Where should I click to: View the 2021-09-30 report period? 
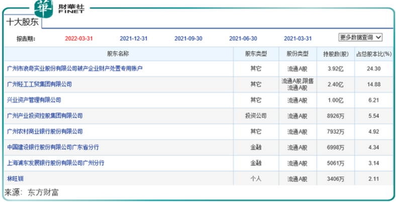[x=188, y=38]
